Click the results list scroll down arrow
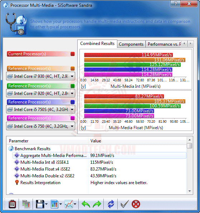This screenshot has width=200, height=213. coord(190,191)
